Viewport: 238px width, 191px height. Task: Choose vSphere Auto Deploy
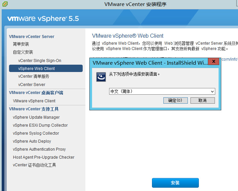pyautogui.click(x=32, y=141)
